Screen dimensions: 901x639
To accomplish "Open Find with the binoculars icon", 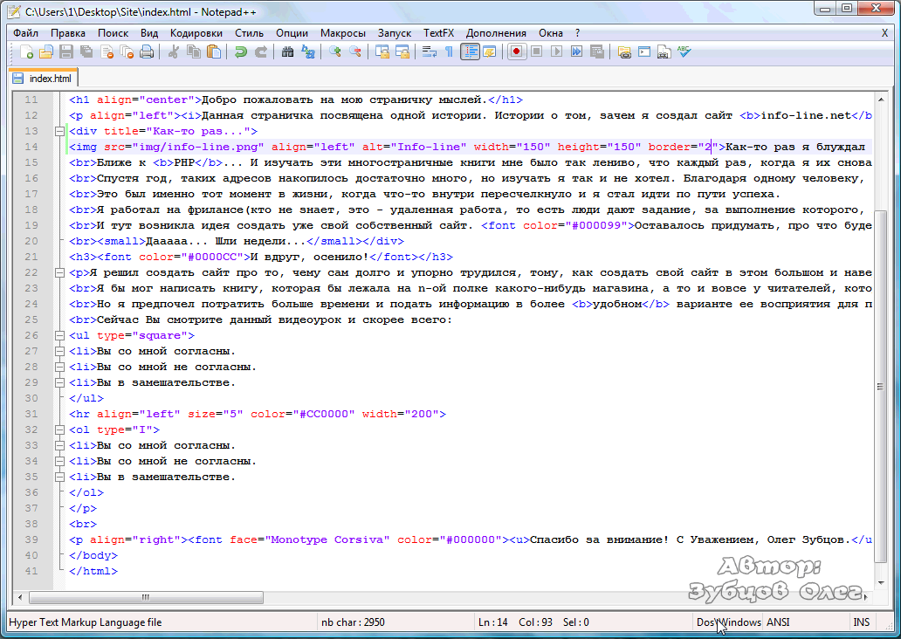I will 287,52.
